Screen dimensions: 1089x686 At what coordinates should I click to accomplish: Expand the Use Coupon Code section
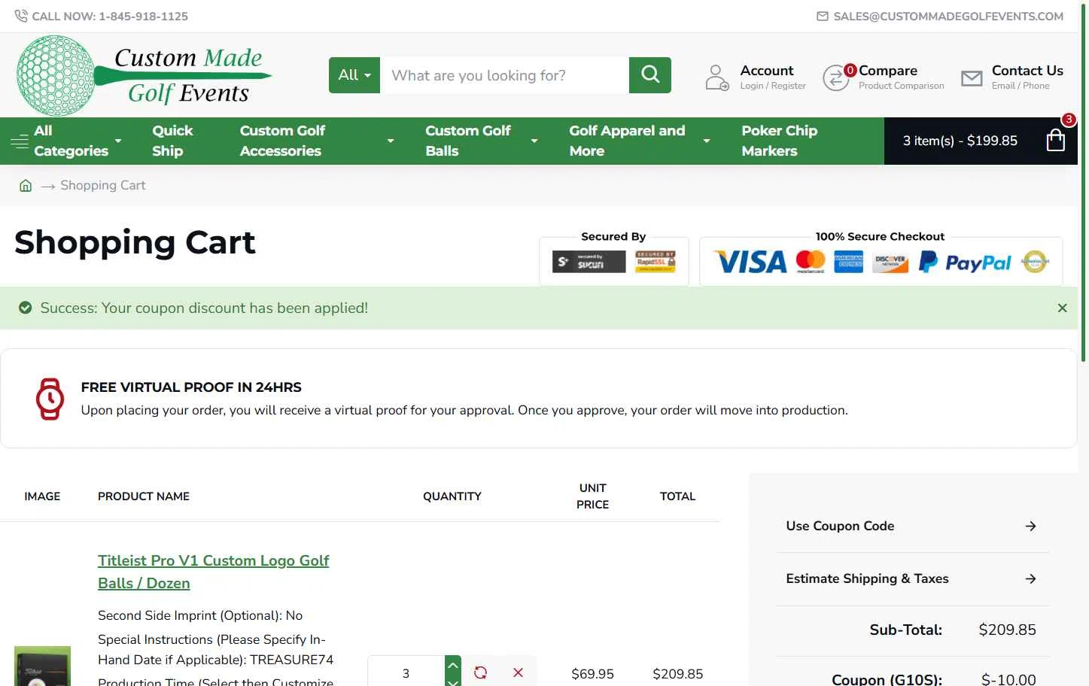click(x=912, y=527)
